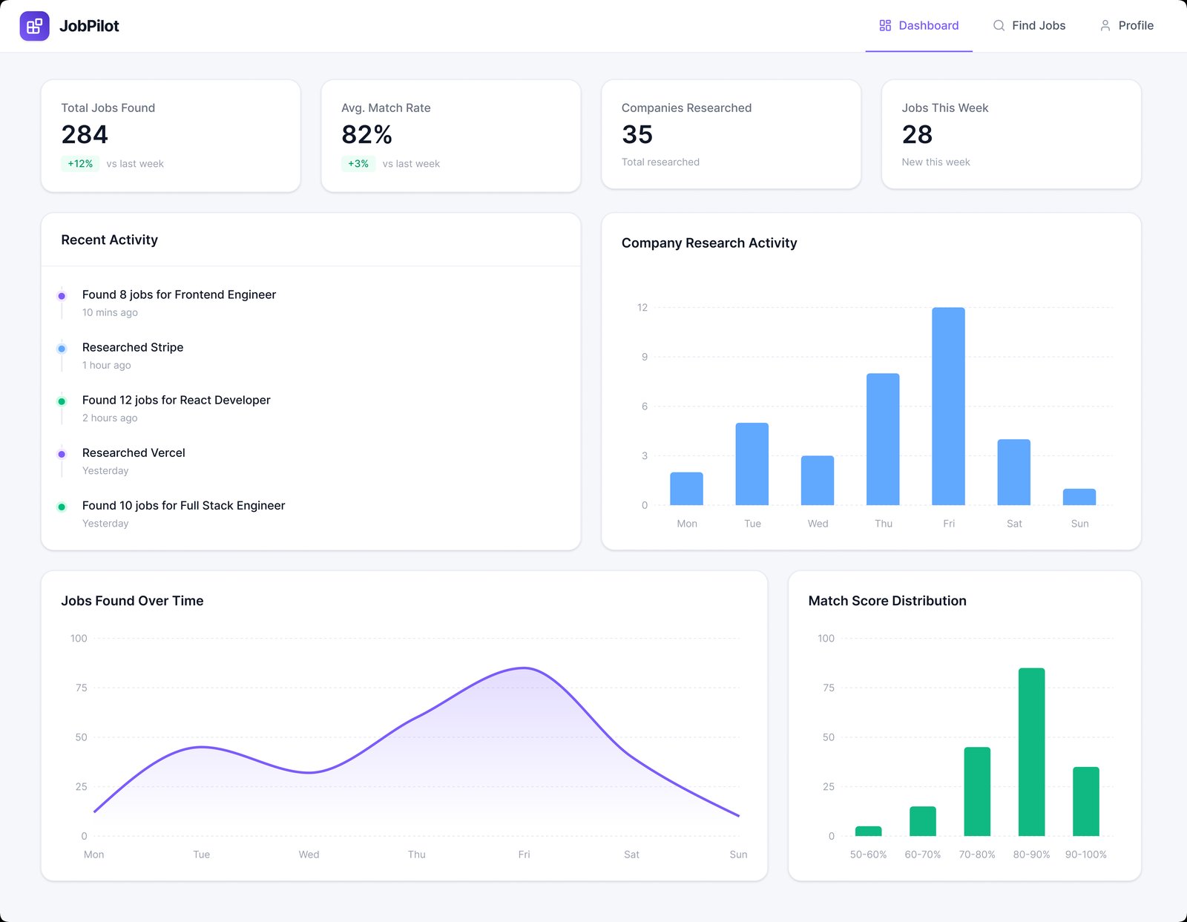Click the JobPilot brand name
This screenshot has height=922, width=1187.
pos(89,26)
